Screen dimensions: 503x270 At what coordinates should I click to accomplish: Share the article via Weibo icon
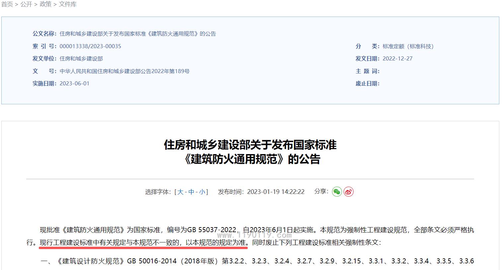[348, 192]
